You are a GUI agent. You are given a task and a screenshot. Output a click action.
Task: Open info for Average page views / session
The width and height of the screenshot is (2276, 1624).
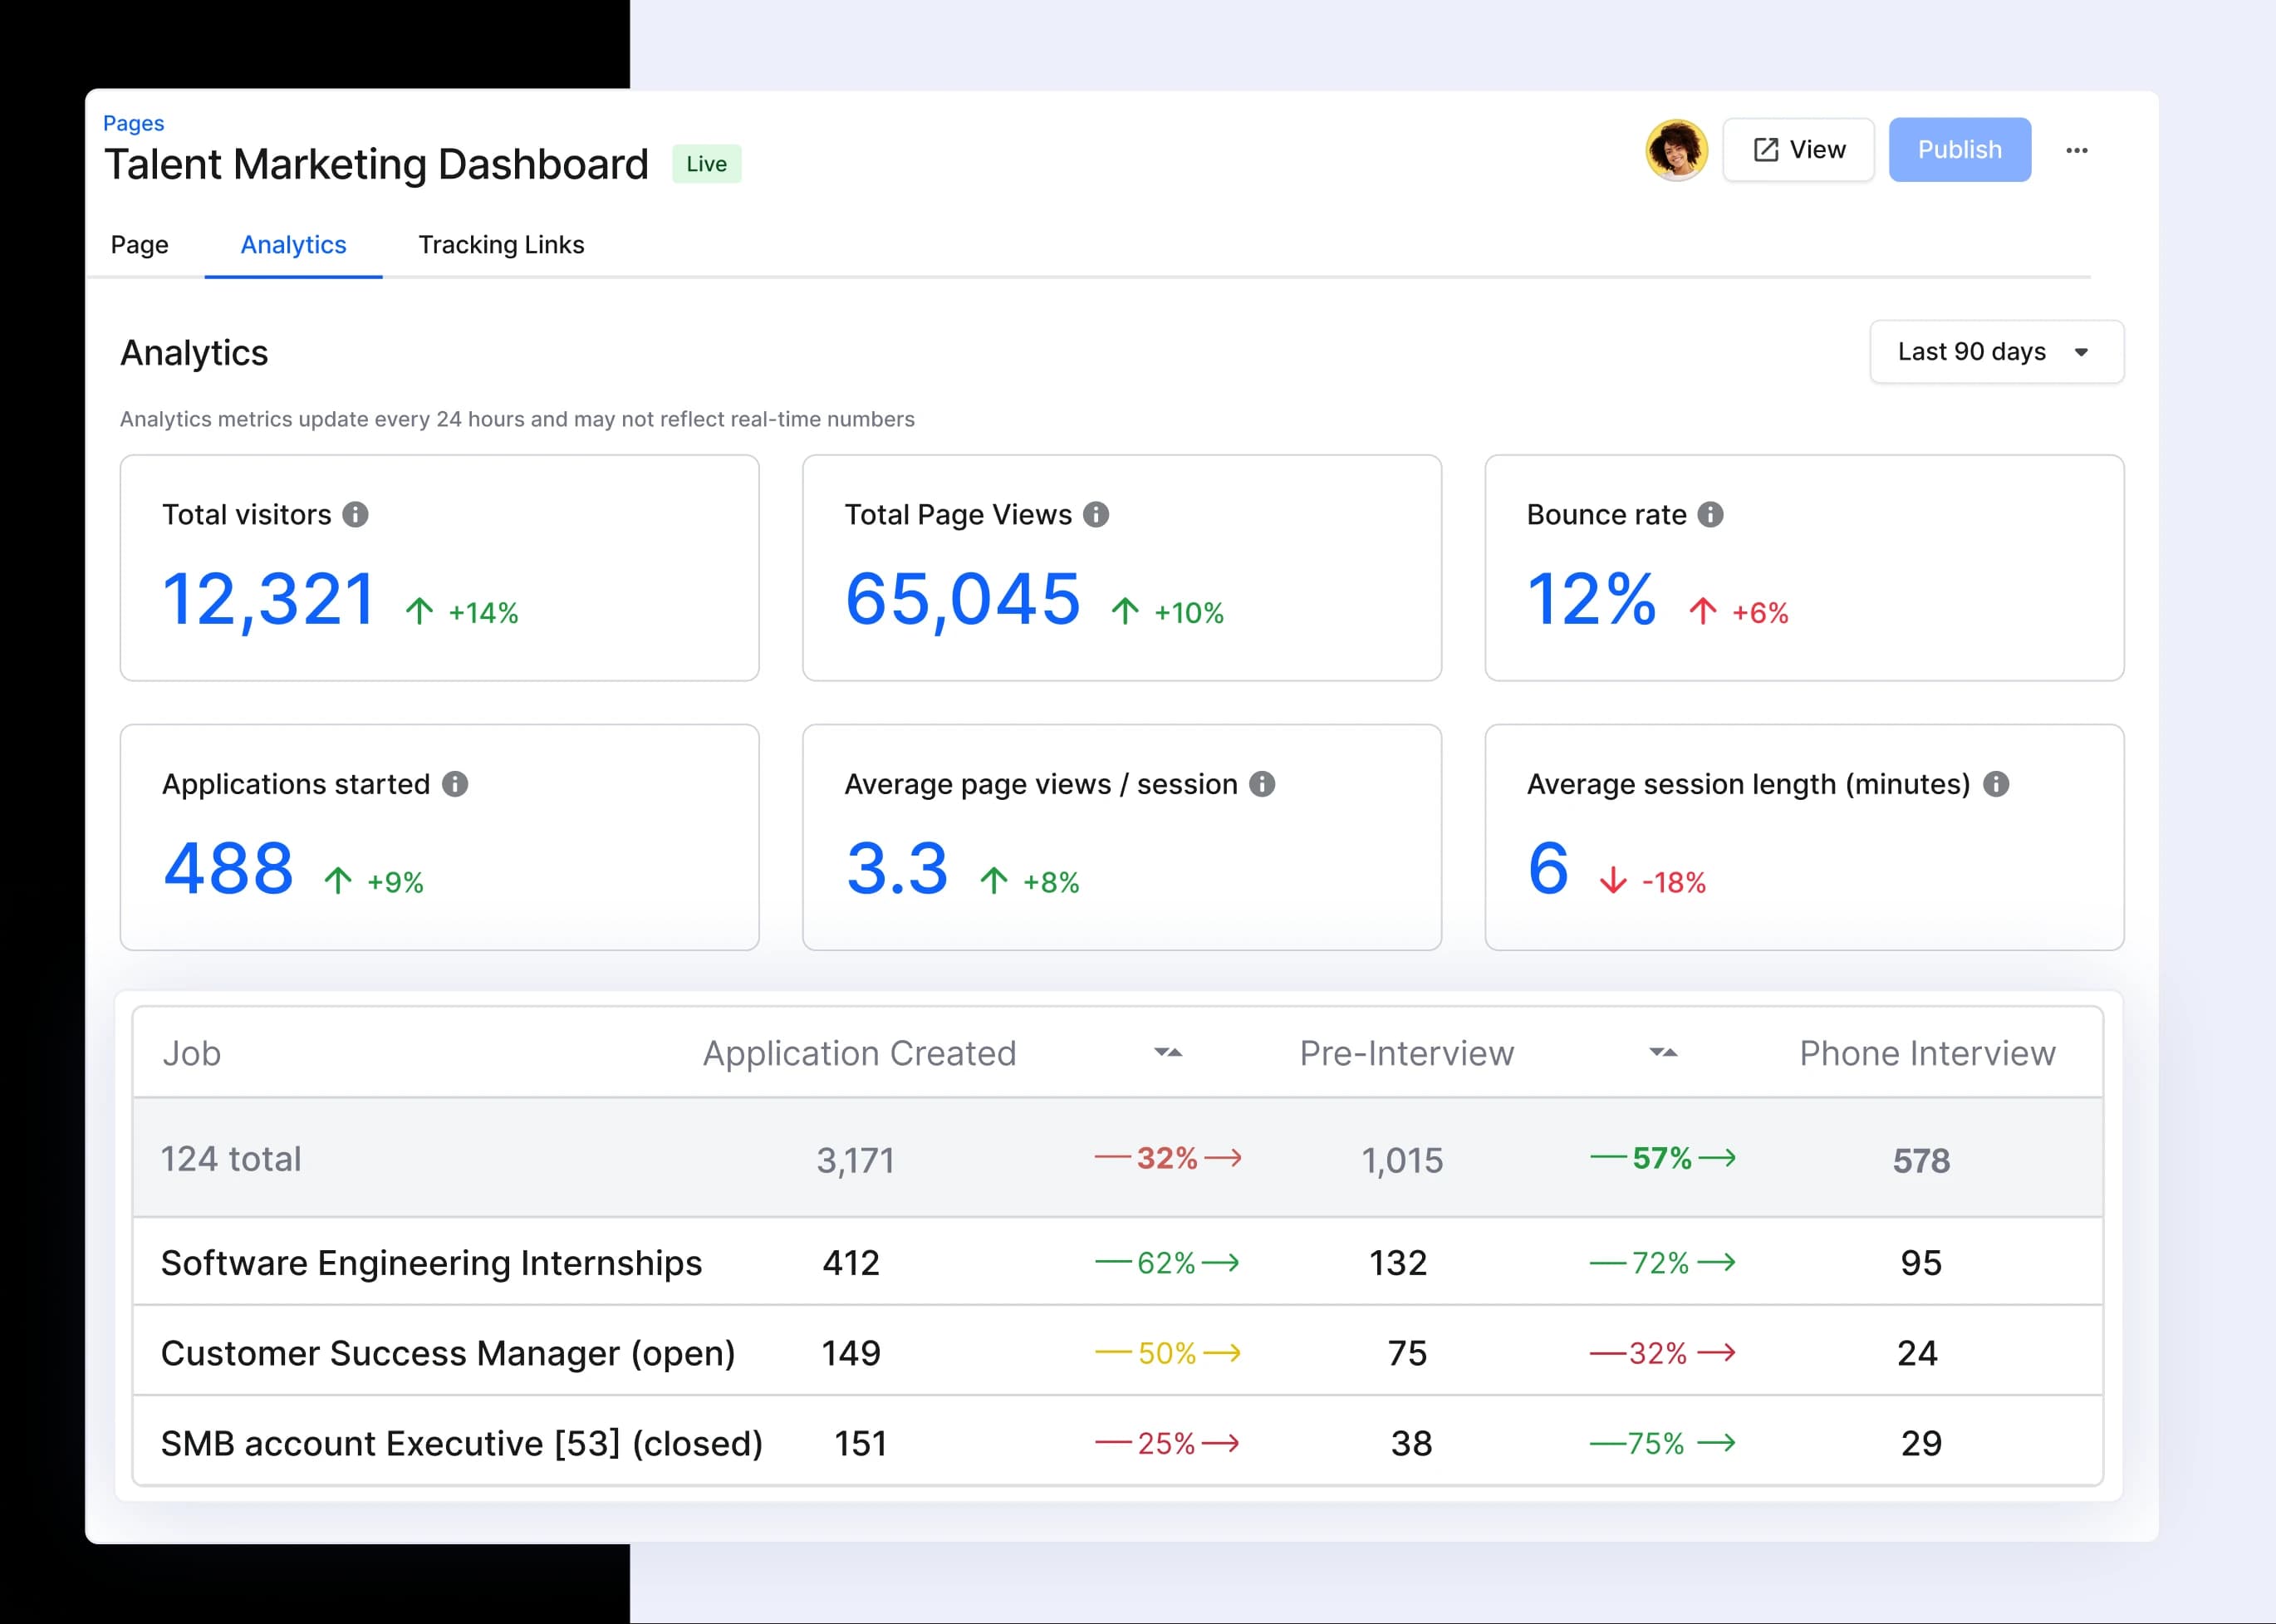pyautogui.click(x=1263, y=784)
